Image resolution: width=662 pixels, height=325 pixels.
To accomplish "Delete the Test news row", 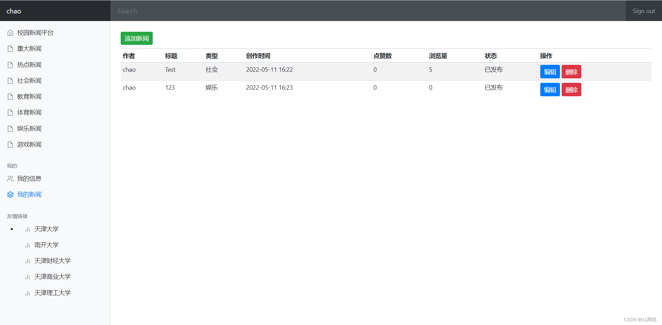I will click(x=571, y=72).
